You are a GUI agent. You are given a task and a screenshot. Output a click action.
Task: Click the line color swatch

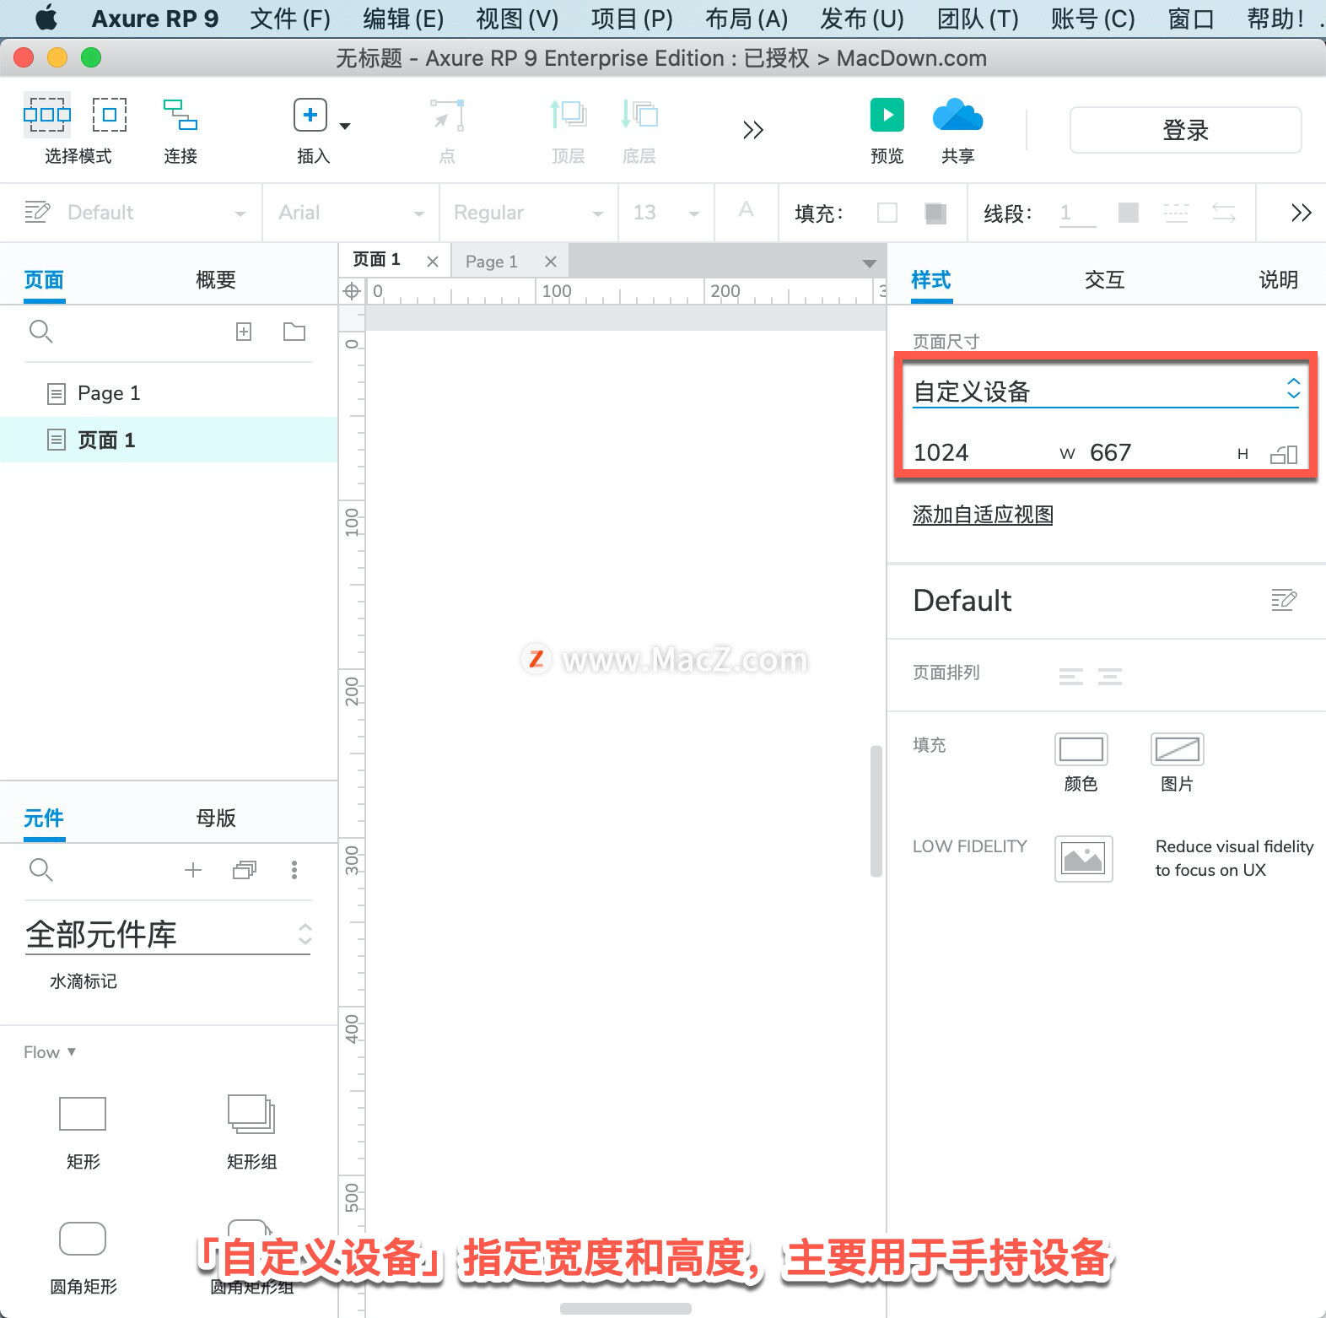1128,213
